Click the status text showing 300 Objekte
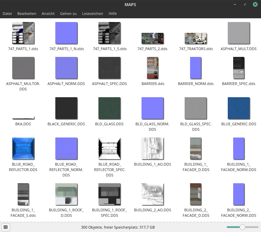261x232 pixels. 118,227
